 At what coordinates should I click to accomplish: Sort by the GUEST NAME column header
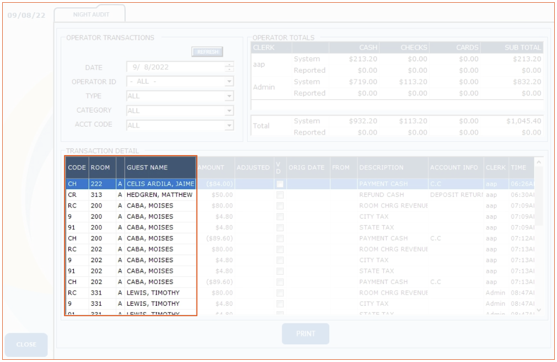[x=160, y=167]
